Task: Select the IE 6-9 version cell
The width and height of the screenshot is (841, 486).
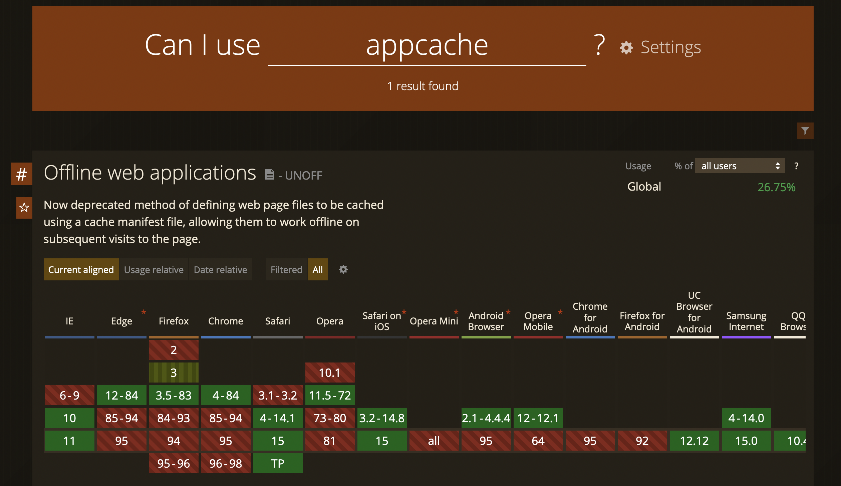Action: tap(70, 395)
